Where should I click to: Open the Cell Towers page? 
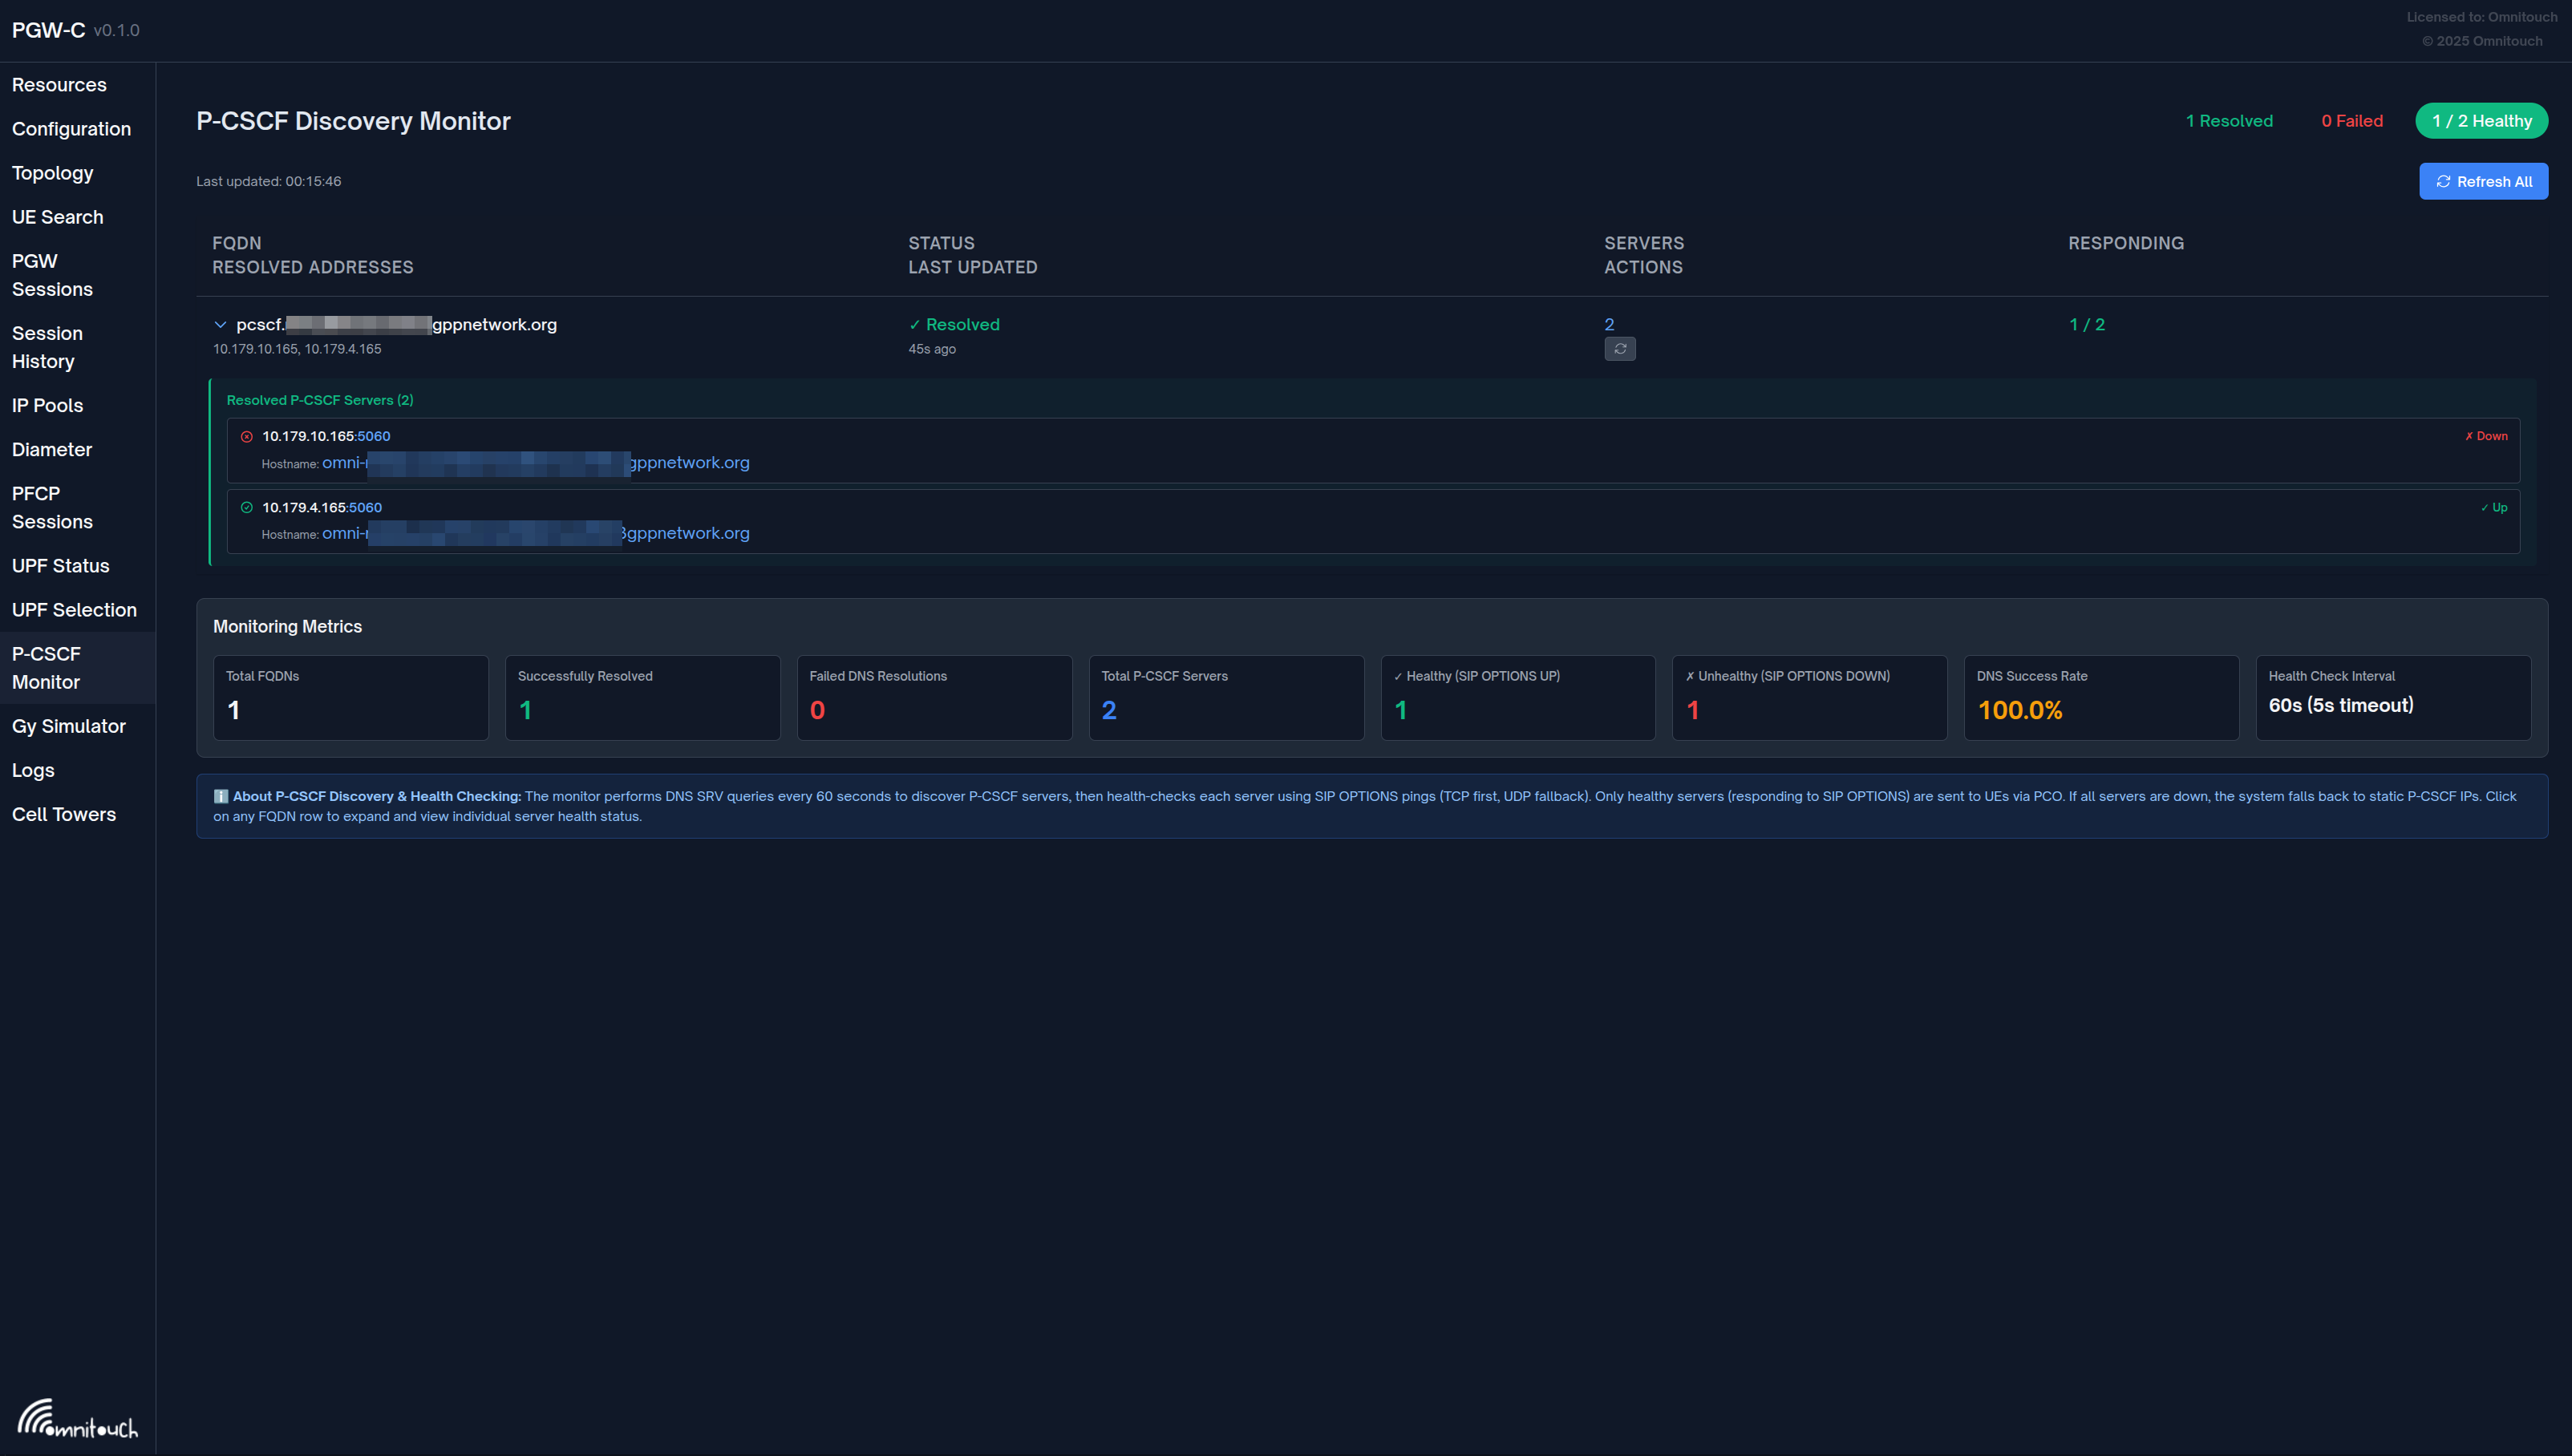pyautogui.click(x=63, y=814)
